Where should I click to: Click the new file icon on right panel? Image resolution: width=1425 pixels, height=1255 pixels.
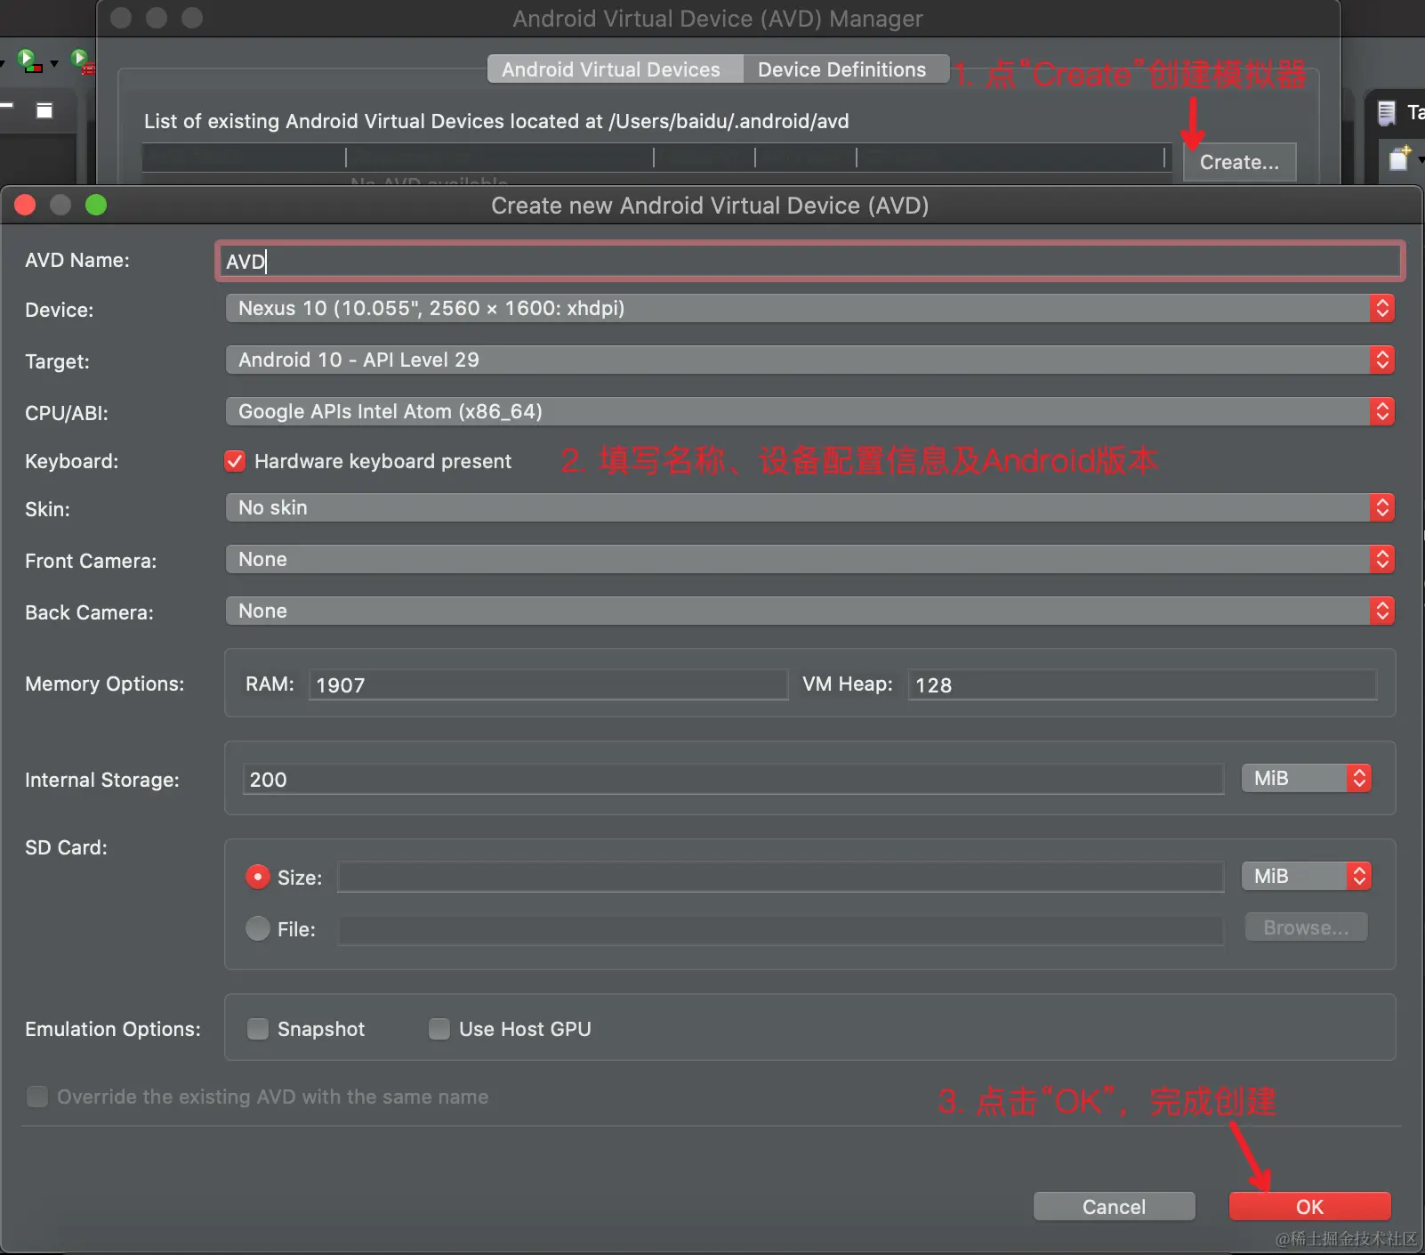[x=1399, y=158]
